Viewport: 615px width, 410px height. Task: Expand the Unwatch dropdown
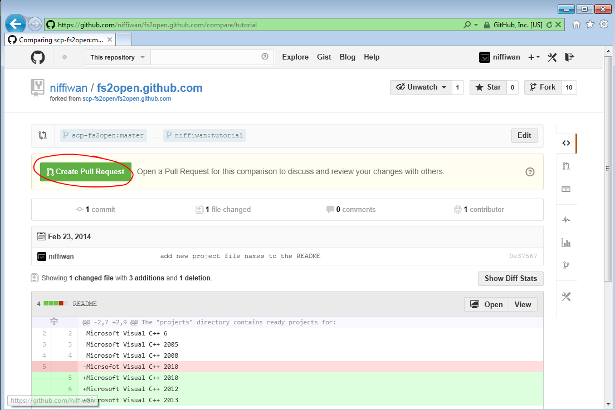click(x=422, y=87)
